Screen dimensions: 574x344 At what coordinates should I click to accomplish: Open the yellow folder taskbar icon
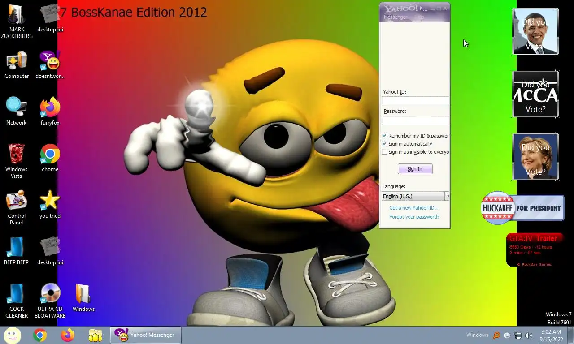[x=96, y=335]
